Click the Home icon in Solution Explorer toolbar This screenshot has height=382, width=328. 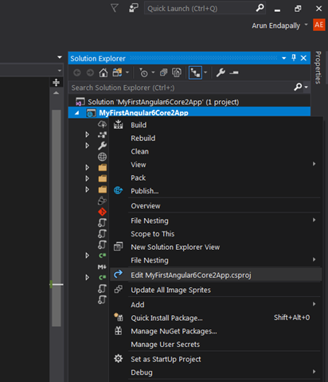[x=103, y=72]
